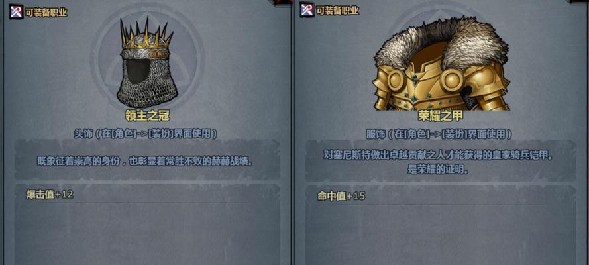
Task: Click the armor description mentioning 皇家骑兵铠甲
Action: [x=439, y=162]
